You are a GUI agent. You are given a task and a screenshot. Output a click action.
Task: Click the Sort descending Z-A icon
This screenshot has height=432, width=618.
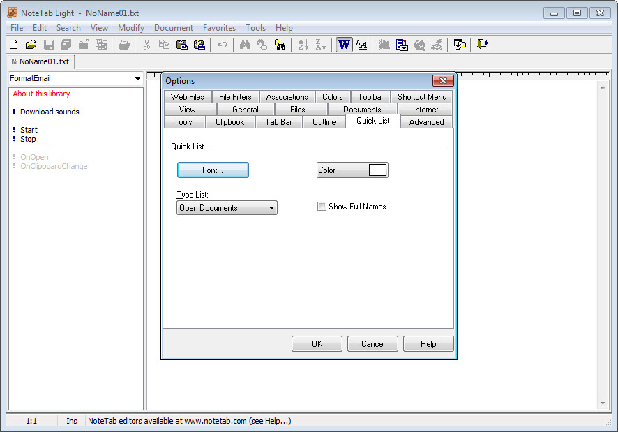(x=320, y=45)
